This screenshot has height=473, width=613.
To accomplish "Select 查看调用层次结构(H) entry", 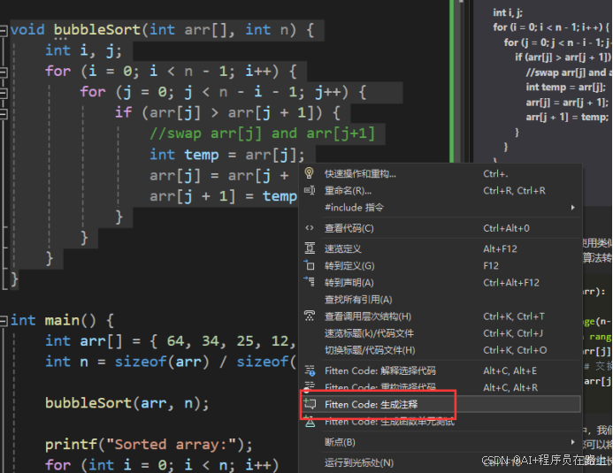I will 440,317.
